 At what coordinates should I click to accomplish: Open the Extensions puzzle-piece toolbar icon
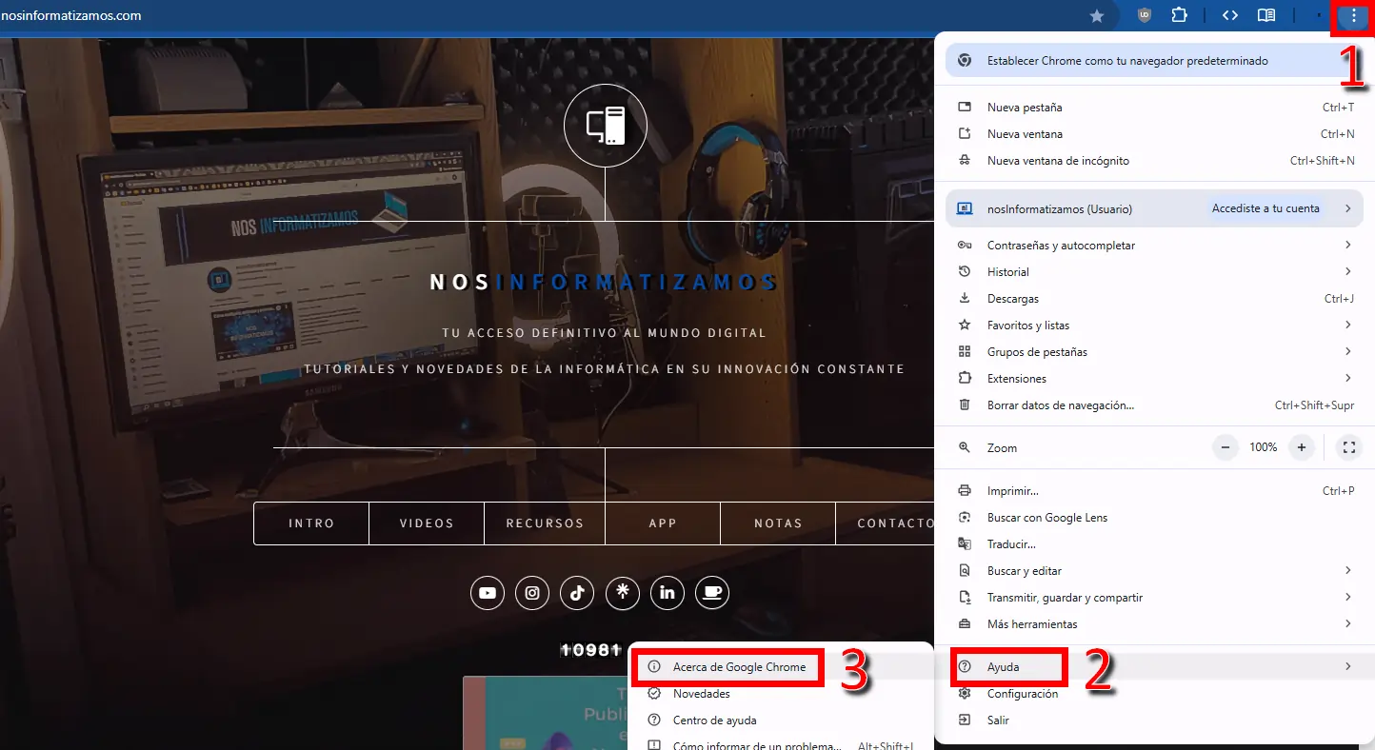1179,15
